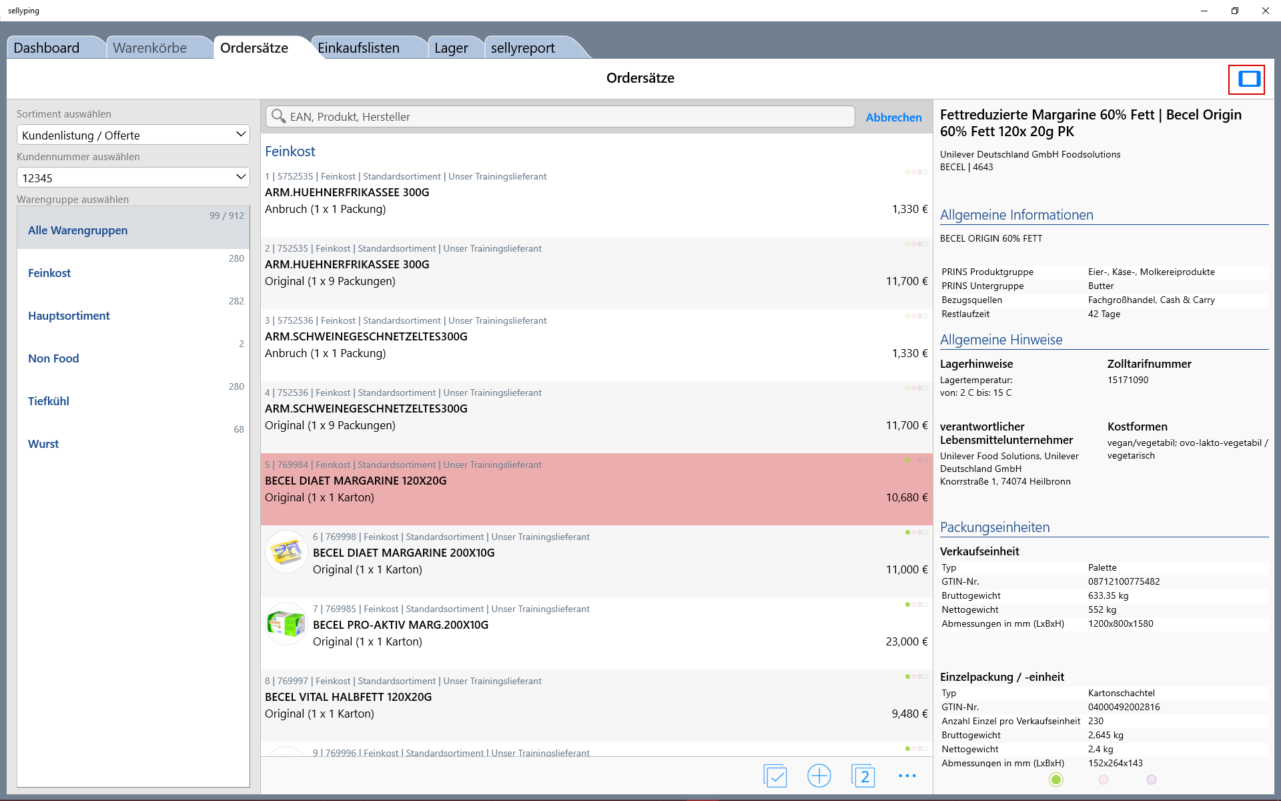
Task: Select the Tiefkühl Warengruppe
Action: [x=49, y=401]
